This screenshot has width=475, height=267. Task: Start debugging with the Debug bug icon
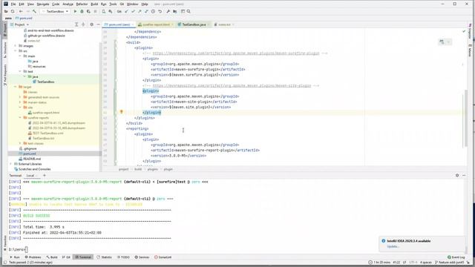coord(82,11)
